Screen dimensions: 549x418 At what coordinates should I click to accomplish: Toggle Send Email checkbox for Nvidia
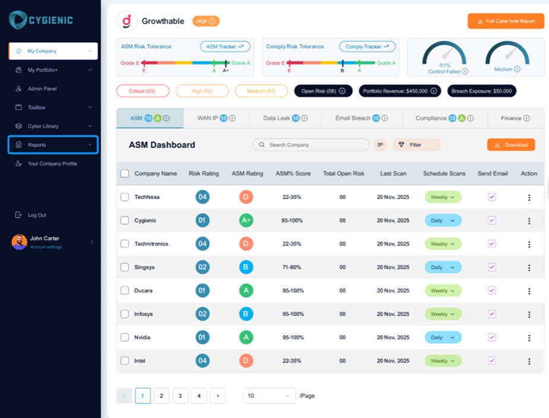pos(492,337)
